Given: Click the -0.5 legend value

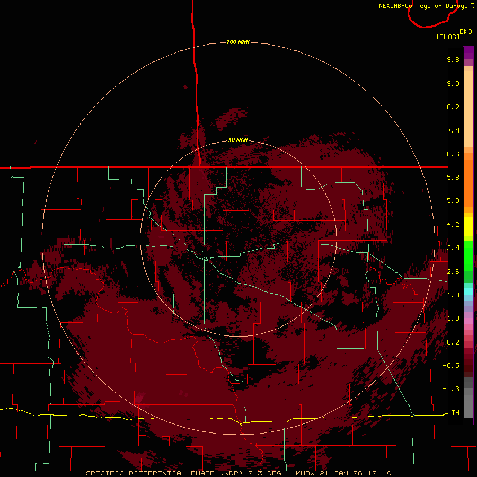Looking at the screenshot, I should coord(451,366).
